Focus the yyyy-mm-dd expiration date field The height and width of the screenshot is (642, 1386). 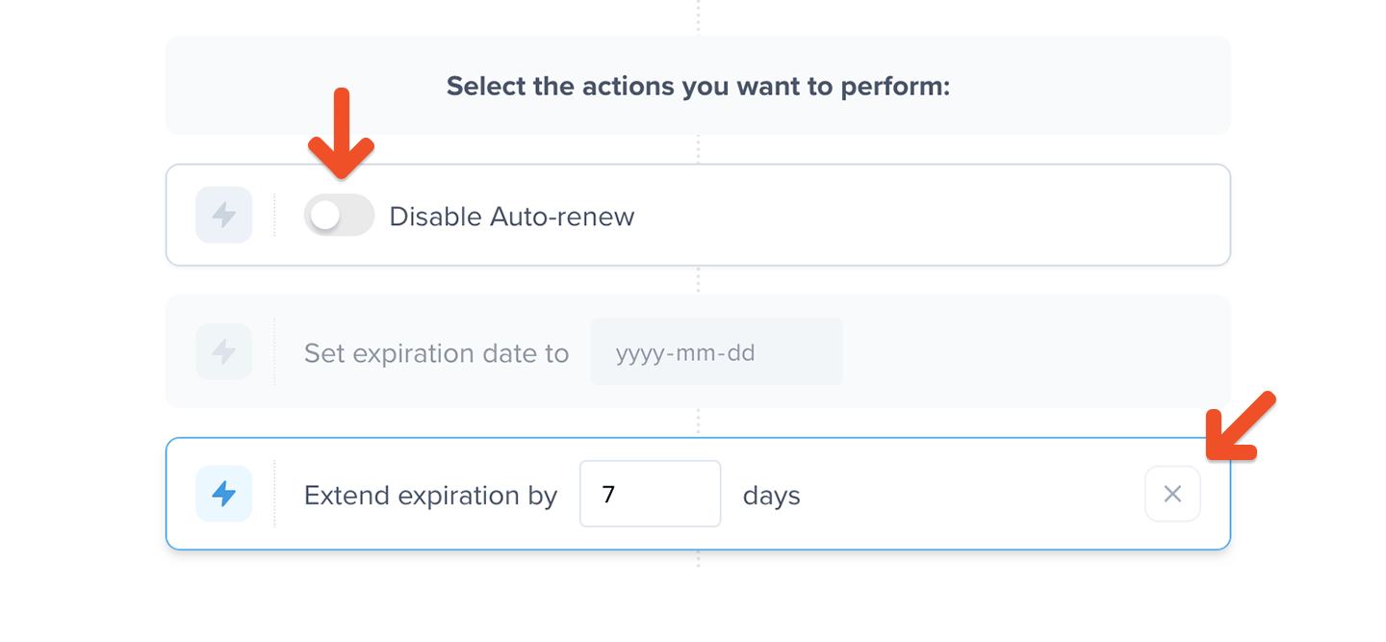[716, 352]
